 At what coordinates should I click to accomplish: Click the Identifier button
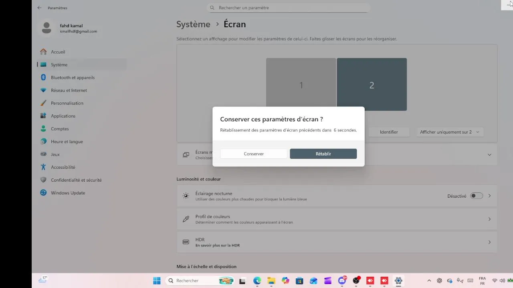[389, 132]
